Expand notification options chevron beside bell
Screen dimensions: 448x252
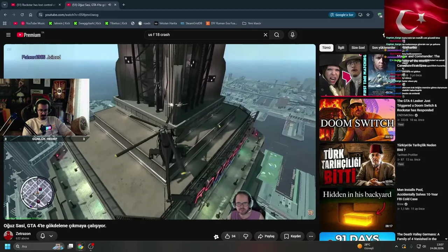point(51,236)
